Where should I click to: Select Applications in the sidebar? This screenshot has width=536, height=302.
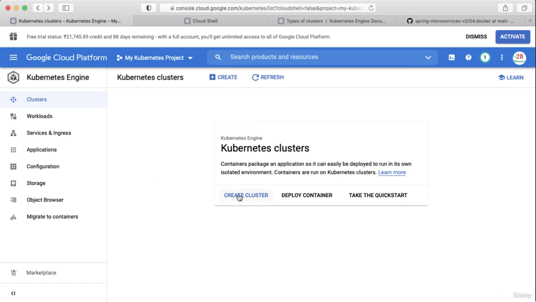click(53, 150)
